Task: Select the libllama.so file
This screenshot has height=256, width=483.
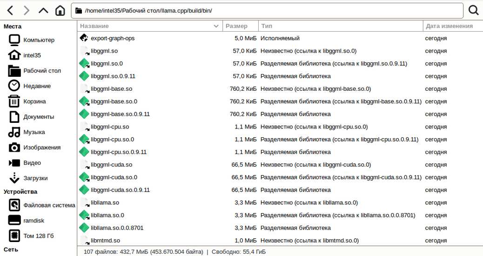Action: [105, 202]
